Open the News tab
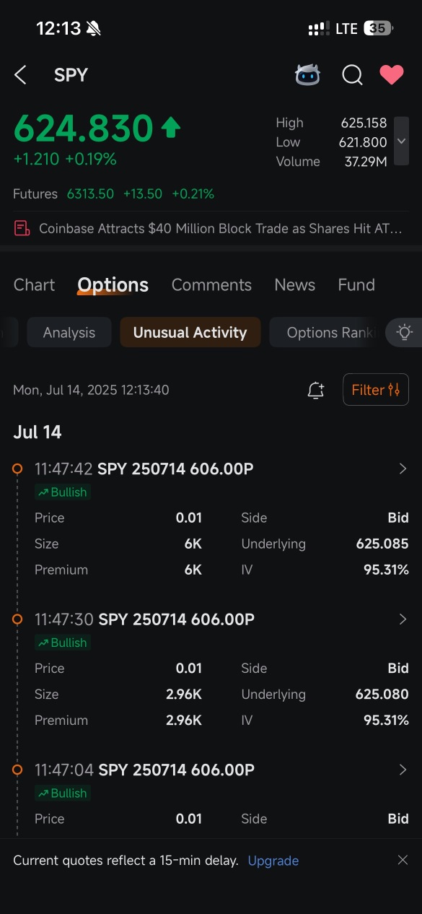Image resolution: width=422 pixels, height=914 pixels. 294,285
